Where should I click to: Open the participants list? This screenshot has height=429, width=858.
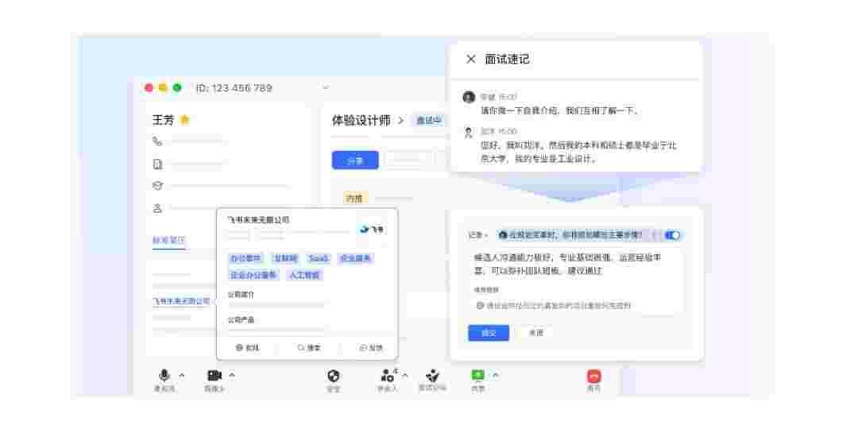[388, 375]
